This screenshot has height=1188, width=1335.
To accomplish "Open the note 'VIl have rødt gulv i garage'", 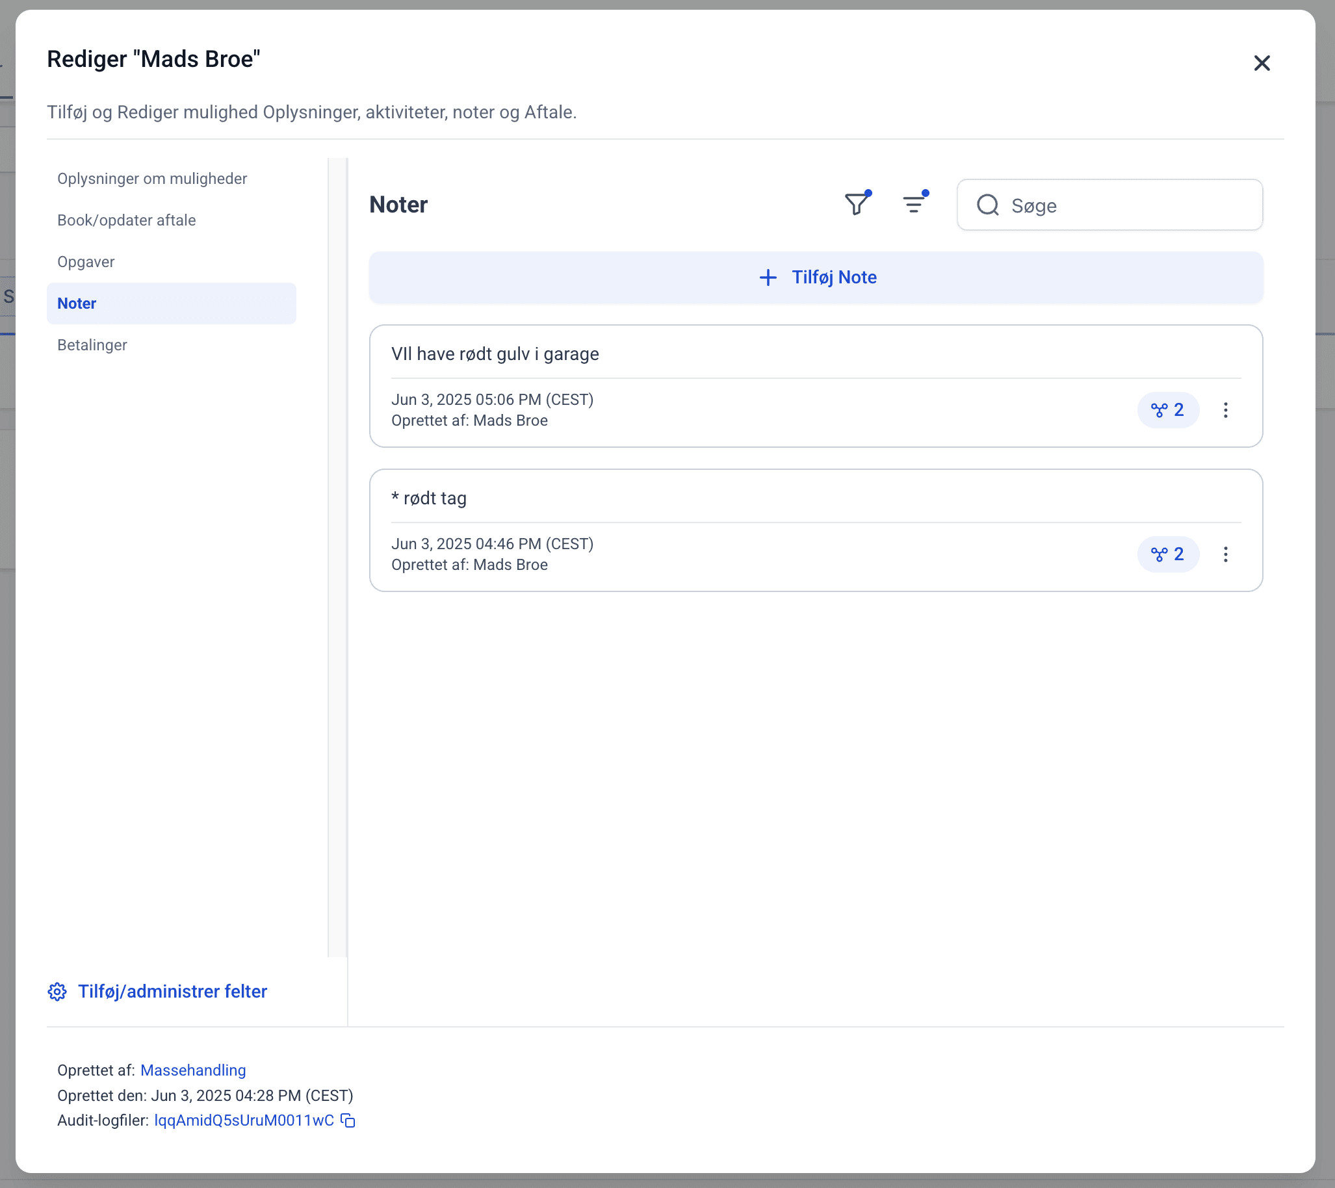I will [495, 354].
